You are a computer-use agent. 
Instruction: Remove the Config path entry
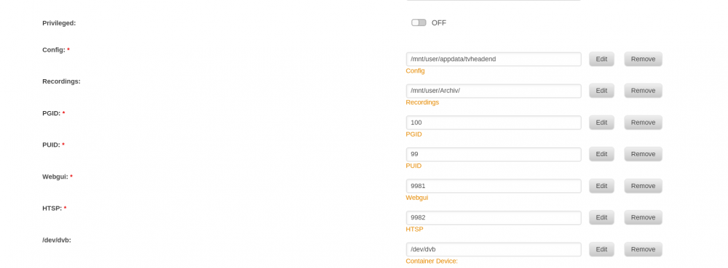coord(643,60)
